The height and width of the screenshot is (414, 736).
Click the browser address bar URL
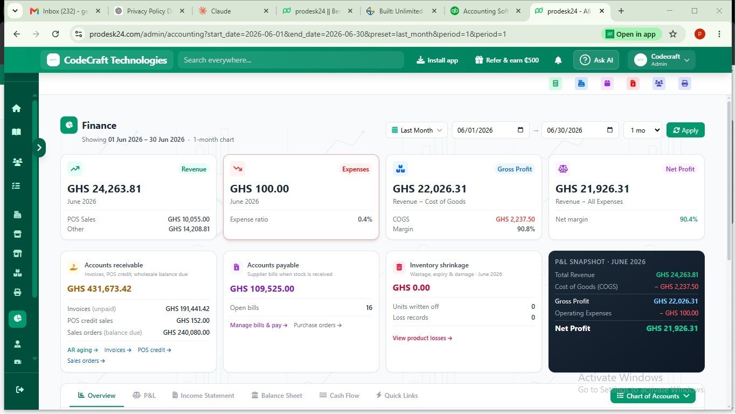(297, 34)
